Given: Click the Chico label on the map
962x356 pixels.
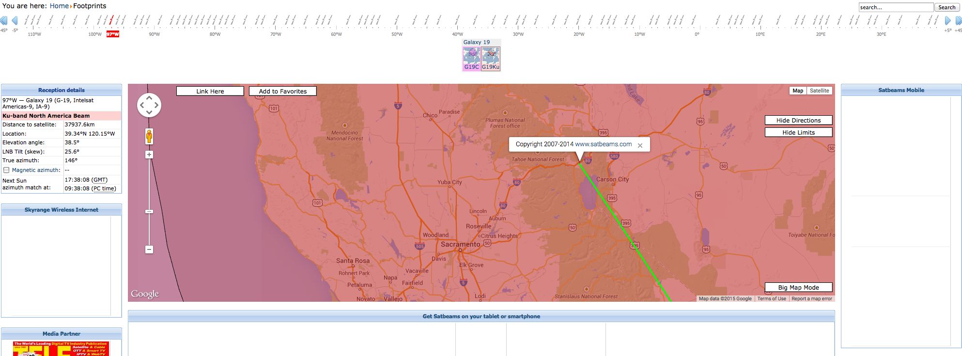Looking at the screenshot, I should point(430,115).
